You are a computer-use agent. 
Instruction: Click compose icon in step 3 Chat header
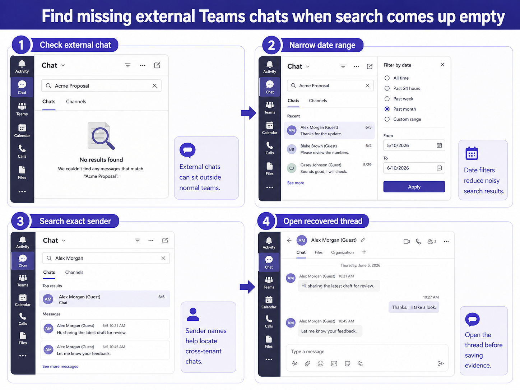165,241
